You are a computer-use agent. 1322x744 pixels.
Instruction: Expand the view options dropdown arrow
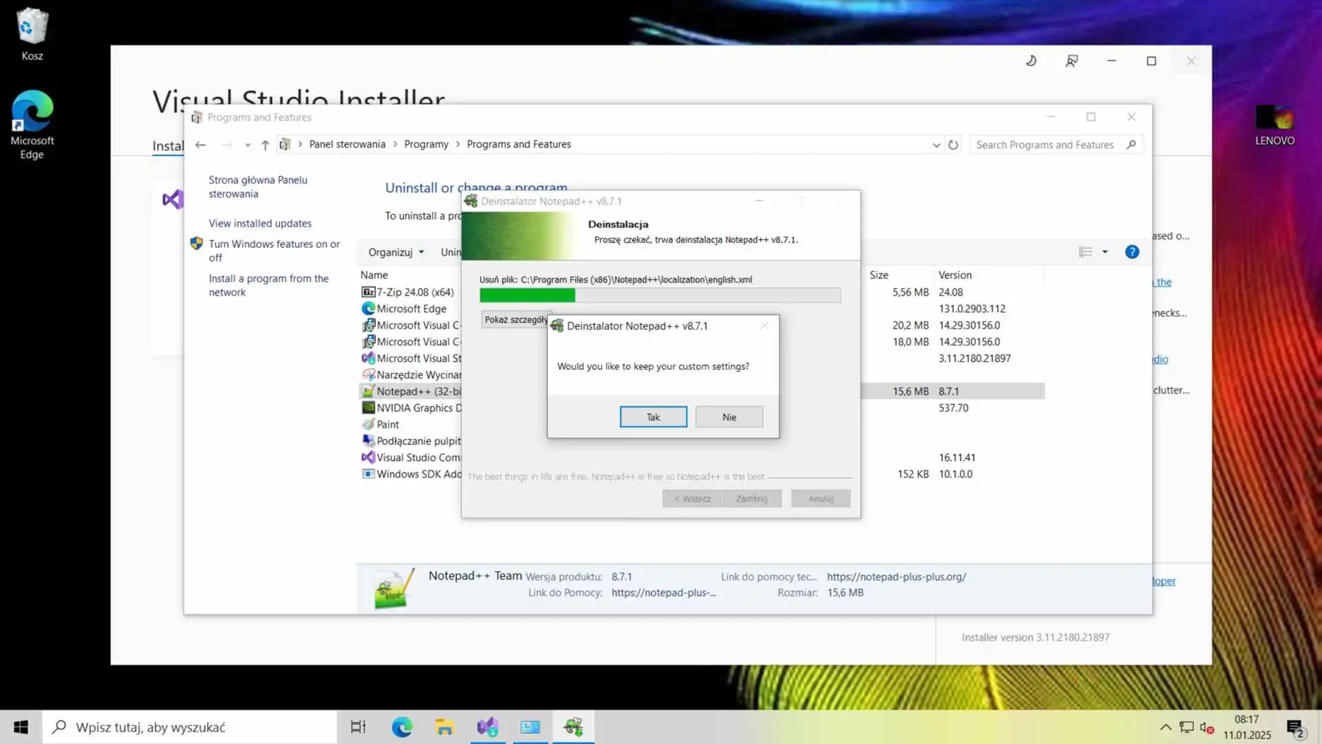click(1105, 252)
